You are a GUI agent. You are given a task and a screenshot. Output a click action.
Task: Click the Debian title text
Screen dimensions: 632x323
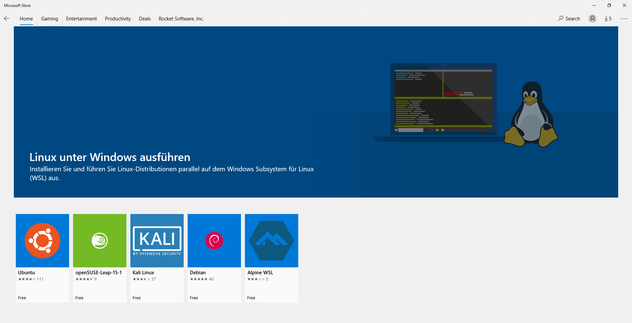(x=198, y=273)
